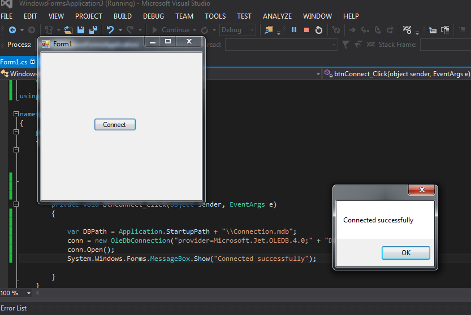Click the Show Next Statement arrow icon
This screenshot has width=471, height=315.
pyautogui.click(x=352, y=30)
